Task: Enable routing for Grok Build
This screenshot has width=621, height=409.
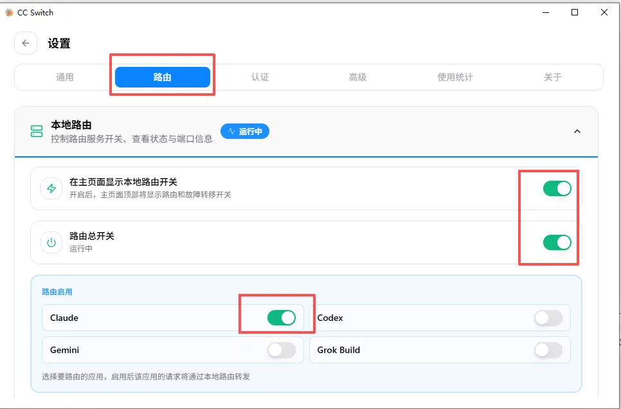Action: (548, 350)
